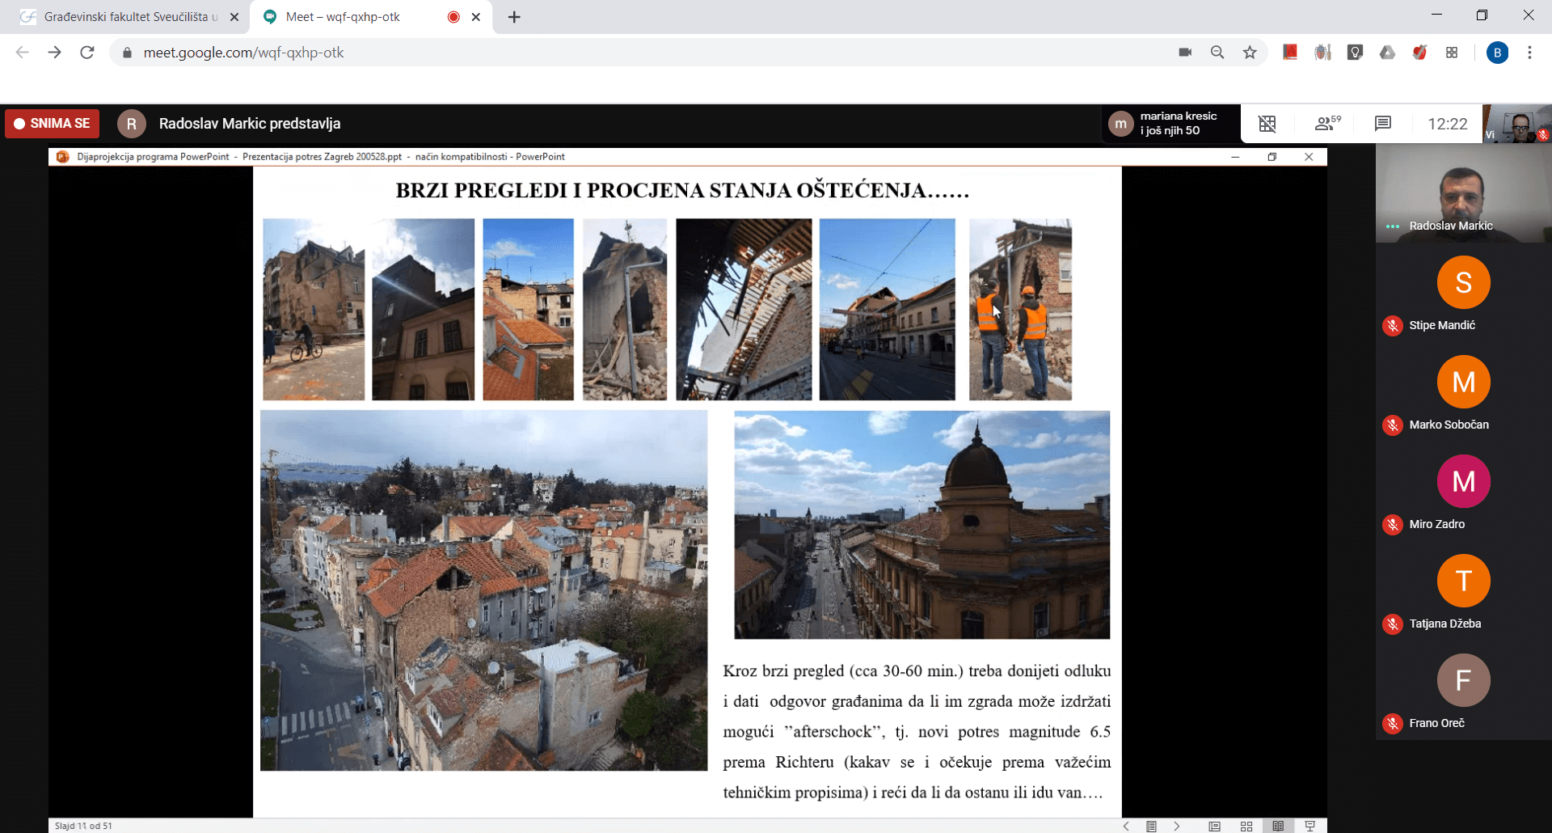
Task: Open the Google Drive extension icon
Action: pyautogui.click(x=1387, y=53)
